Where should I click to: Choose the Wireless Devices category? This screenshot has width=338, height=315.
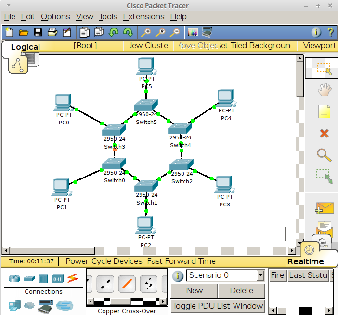coord(58,279)
